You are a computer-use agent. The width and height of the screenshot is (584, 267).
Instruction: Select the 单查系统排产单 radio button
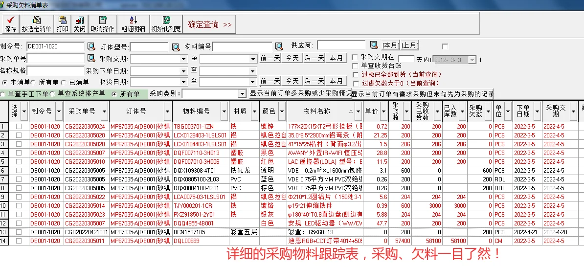tap(52, 94)
